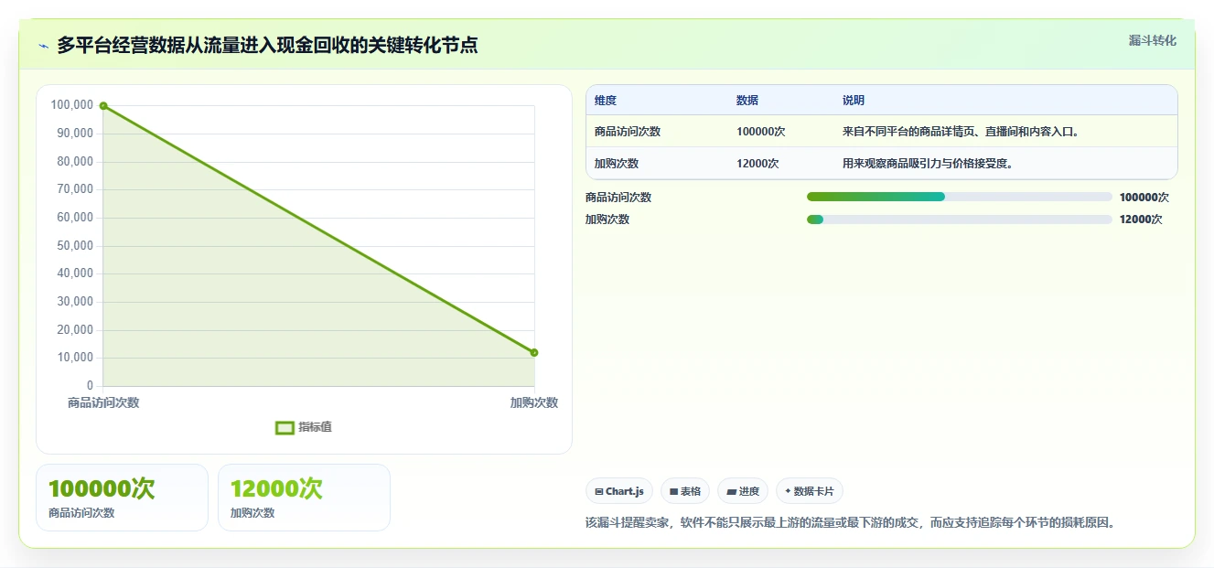This screenshot has width=1214, height=568.
Task: Click the 100000次 data card
Action: click(122, 498)
